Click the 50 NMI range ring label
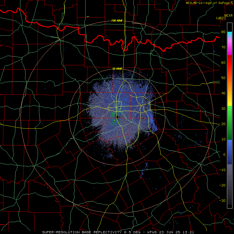 click(x=117, y=69)
